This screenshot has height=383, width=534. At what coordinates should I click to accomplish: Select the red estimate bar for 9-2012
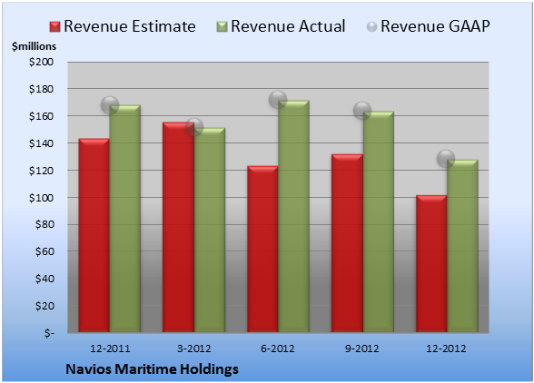347,243
